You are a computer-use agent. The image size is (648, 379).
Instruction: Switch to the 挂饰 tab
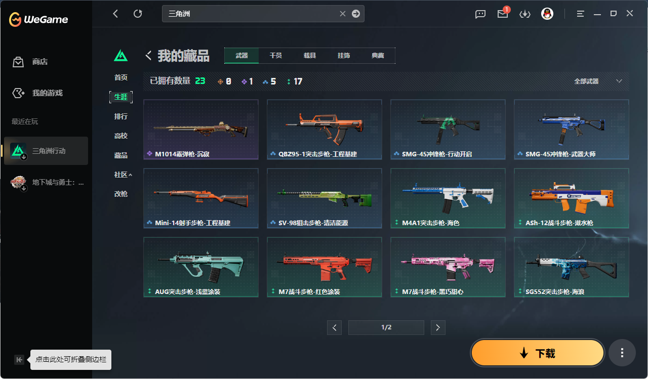[x=344, y=56]
